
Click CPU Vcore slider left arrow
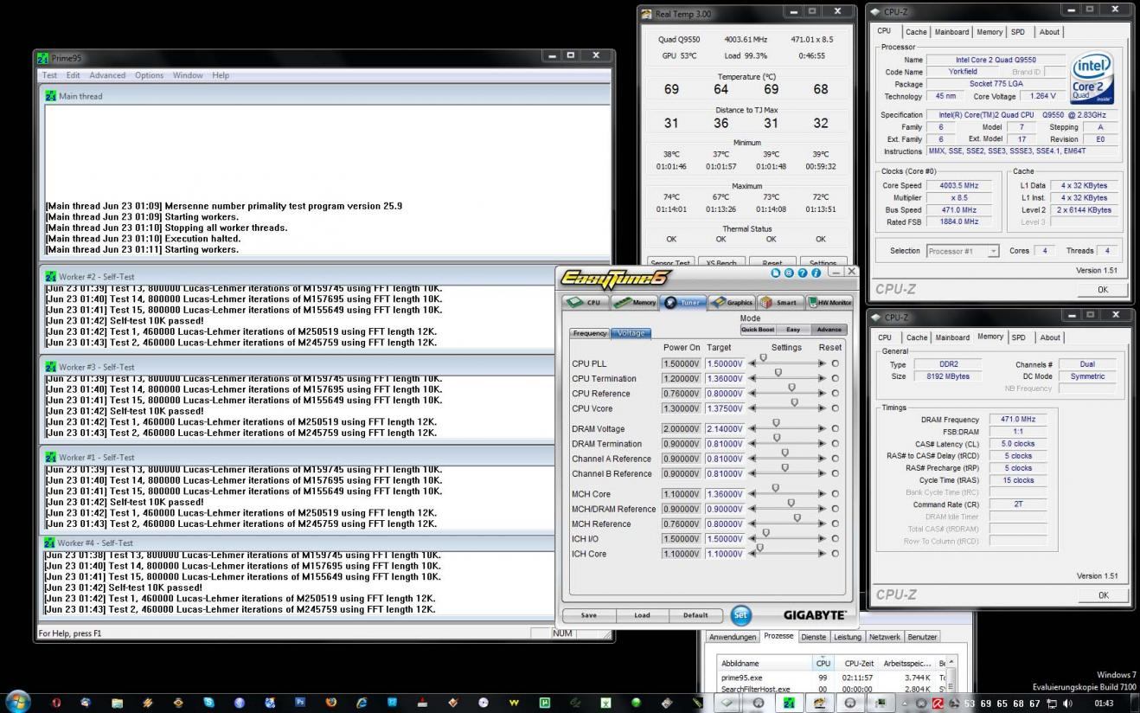pyautogui.click(x=752, y=408)
